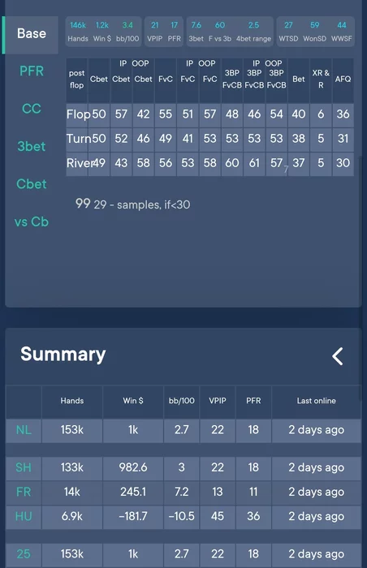
Task: Collapse the Summary panel with the chevron
Action: tap(337, 356)
